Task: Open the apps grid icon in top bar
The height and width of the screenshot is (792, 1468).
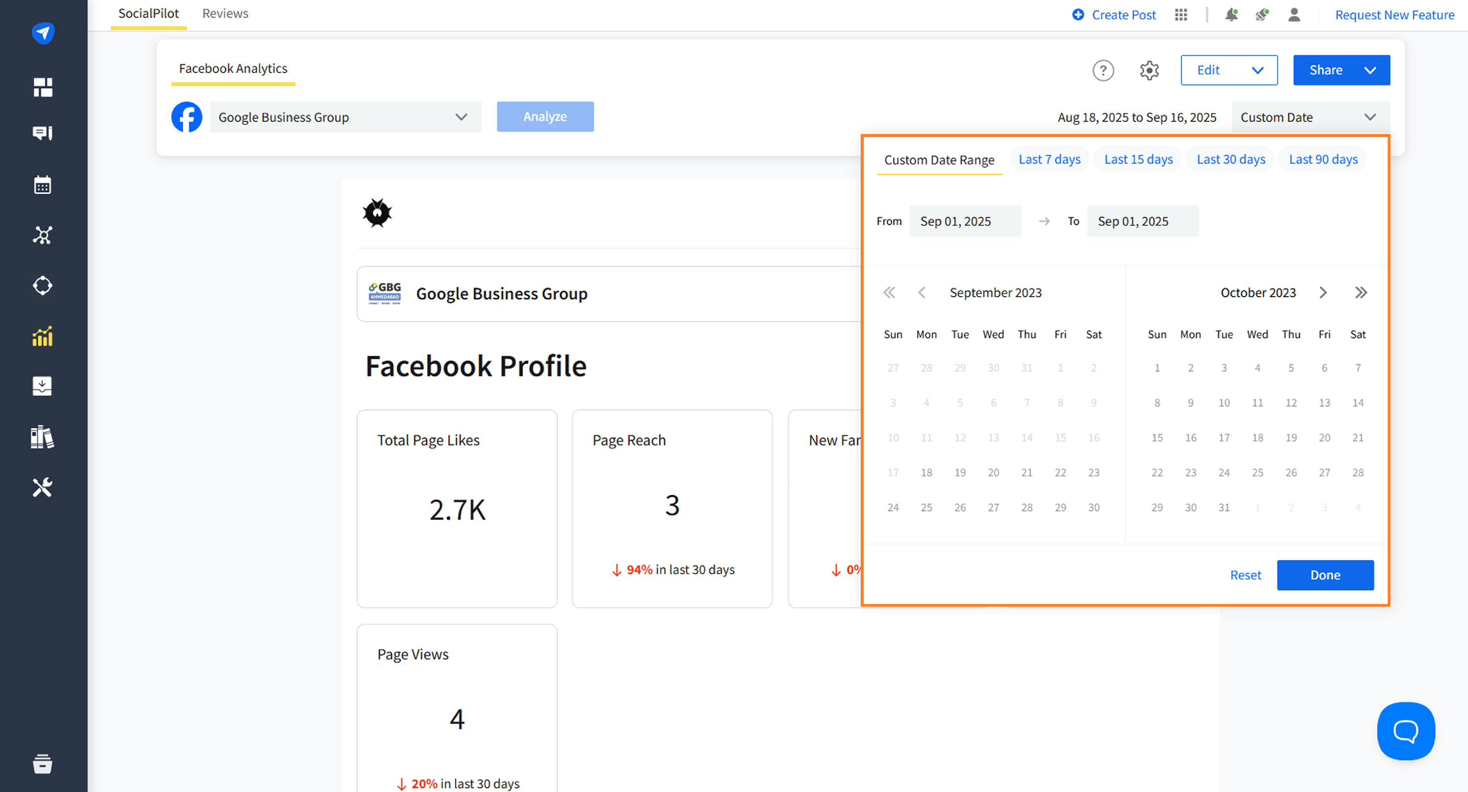Action: pyautogui.click(x=1181, y=15)
